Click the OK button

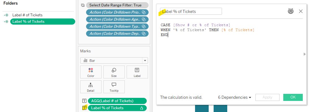[x=293, y=97]
